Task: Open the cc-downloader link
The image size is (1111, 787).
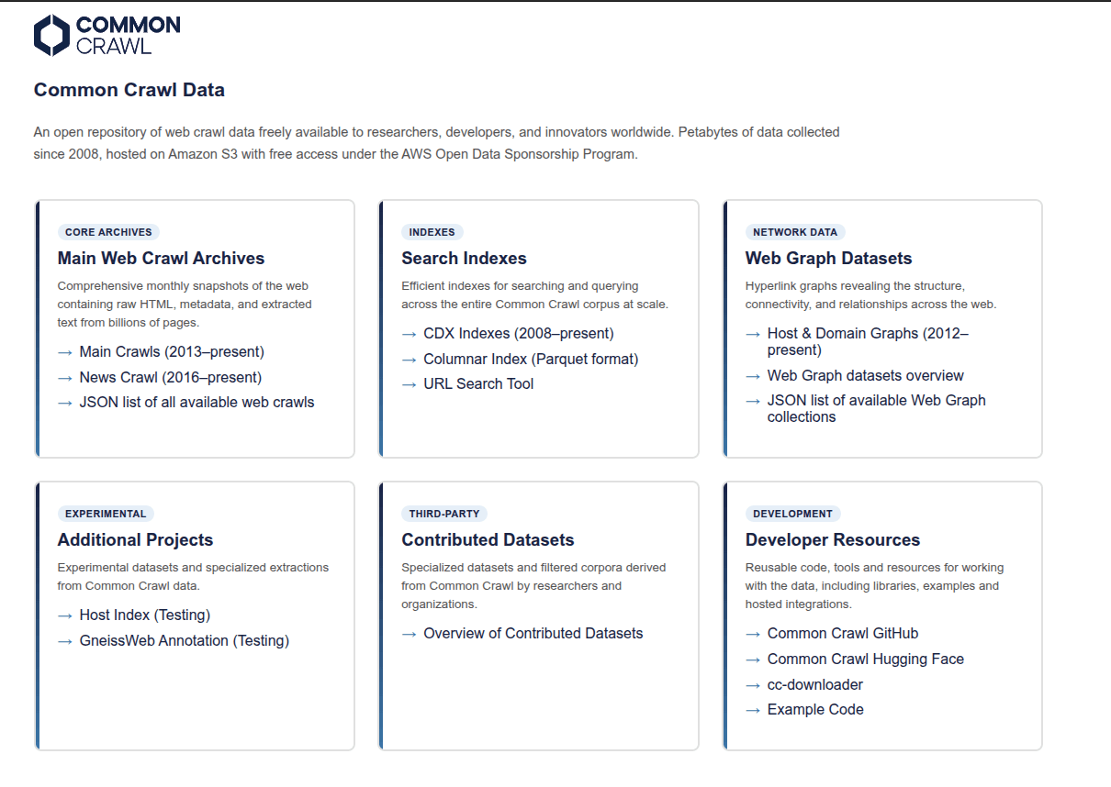Action: (815, 685)
